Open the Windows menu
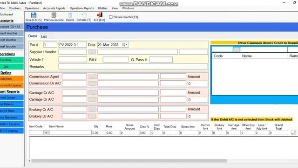This screenshot has width=298, height=168. tap(128, 8)
